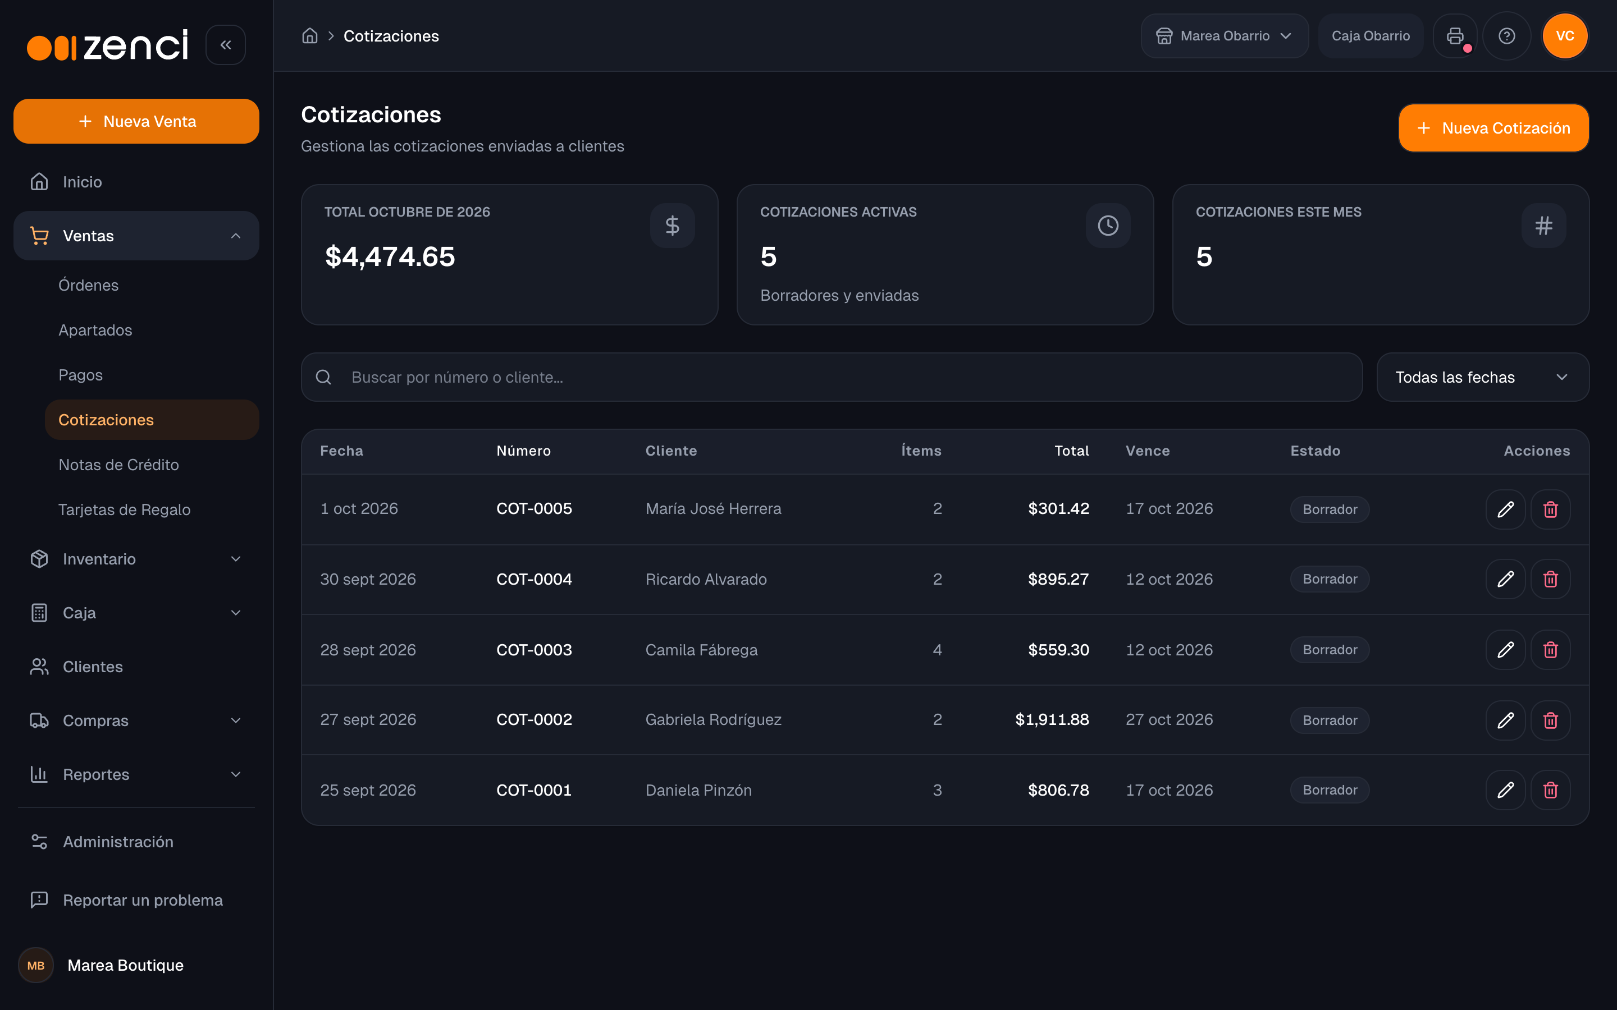Image resolution: width=1617 pixels, height=1010 pixels.
Task: Edit quotation COT-0001 with pencil icon
Action: (x=1505, y=790)
